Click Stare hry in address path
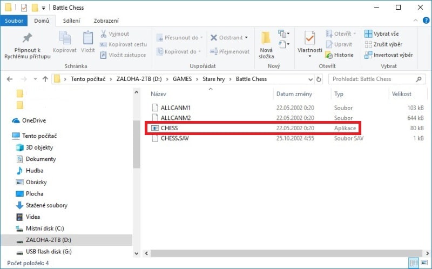This screenshot has height=269, width=432. [x=214, y=79]
